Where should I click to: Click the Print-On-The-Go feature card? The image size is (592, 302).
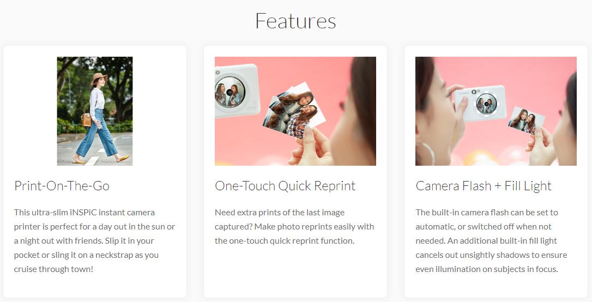[x=95, y=172]
